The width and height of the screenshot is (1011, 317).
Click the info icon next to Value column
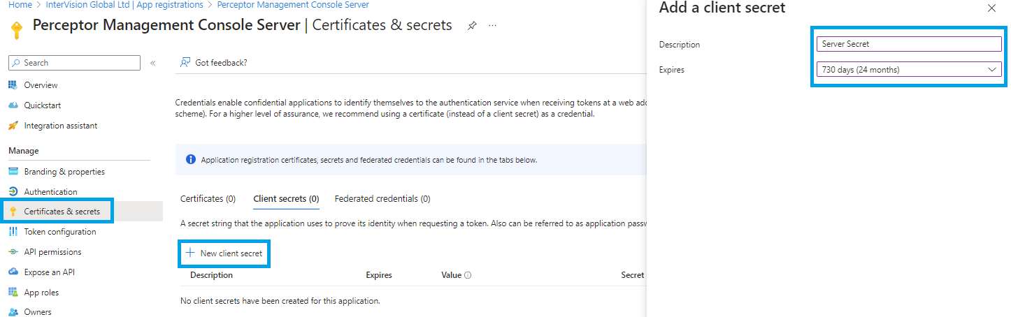click(468, 275)
